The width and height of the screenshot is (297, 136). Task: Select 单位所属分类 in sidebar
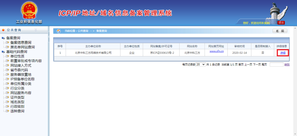point(21,84)
